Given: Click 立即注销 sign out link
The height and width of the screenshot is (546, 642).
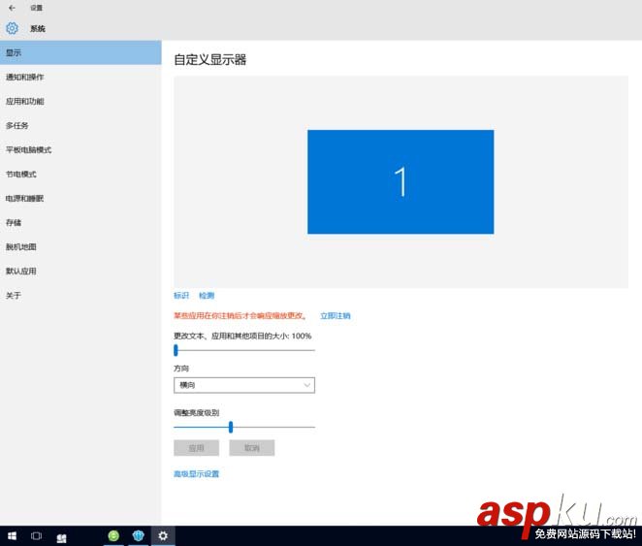Looking at the screenshot, I should tap(336, 315).
